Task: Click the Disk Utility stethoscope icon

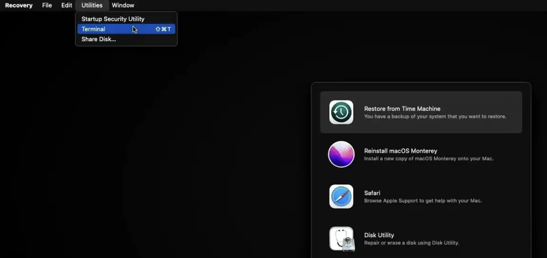Action: click(341, 239)
